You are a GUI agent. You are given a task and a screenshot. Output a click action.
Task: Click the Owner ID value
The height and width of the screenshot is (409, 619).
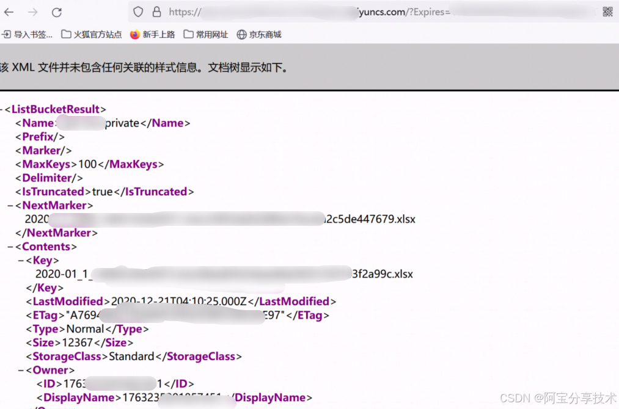(112, 384)
